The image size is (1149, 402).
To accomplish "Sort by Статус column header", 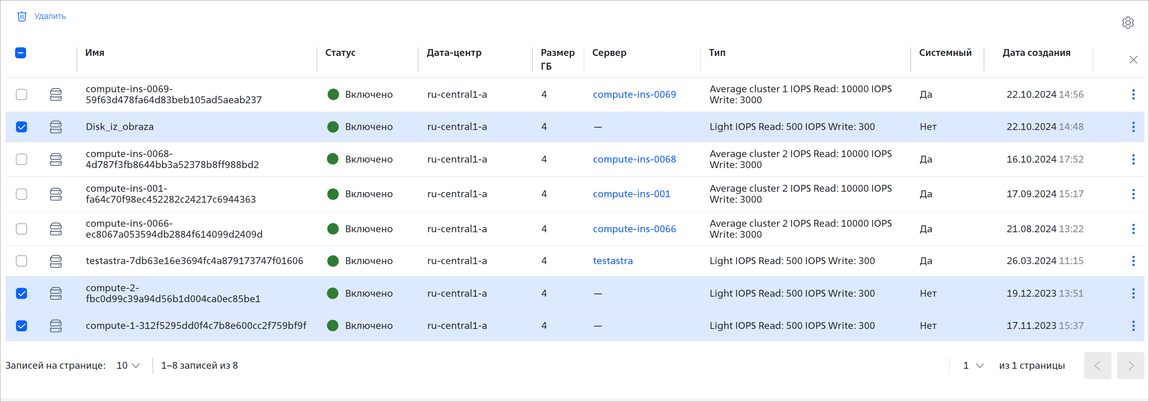I will pos(340,52).
